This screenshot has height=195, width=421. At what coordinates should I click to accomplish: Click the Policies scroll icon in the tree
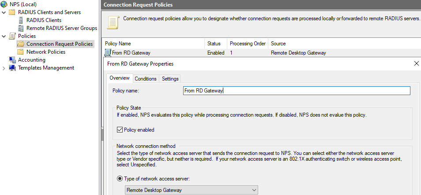[12, 36]
